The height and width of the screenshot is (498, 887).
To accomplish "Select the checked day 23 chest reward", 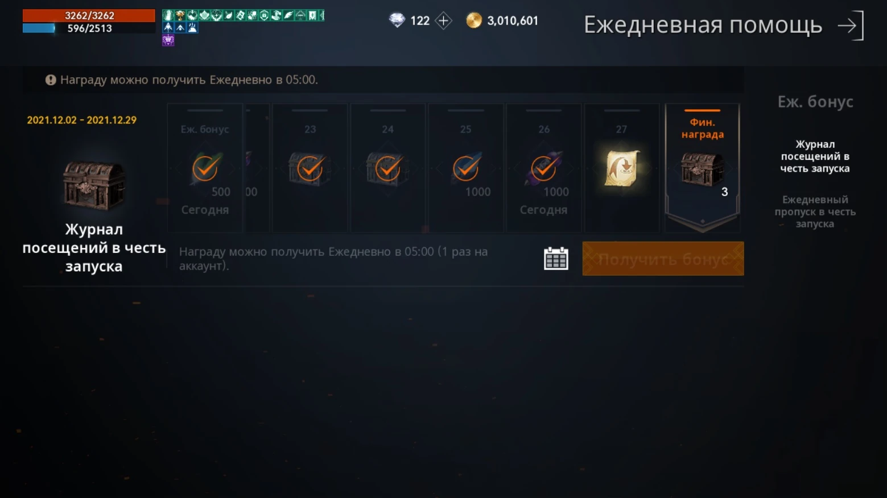I will [x=310, y=168].
